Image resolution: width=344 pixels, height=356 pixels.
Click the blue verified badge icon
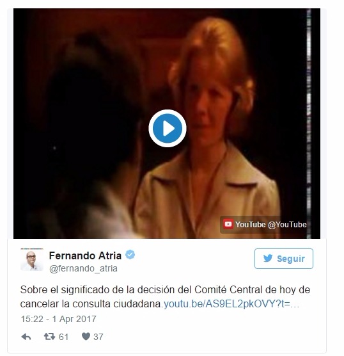coord(130,254)
